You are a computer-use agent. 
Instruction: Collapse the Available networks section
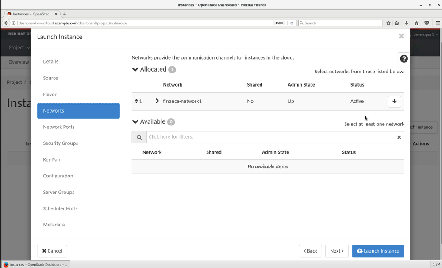135,122
